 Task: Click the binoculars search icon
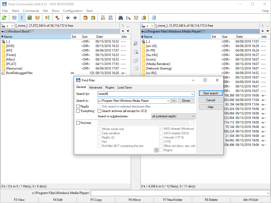(x=121, y=18)
